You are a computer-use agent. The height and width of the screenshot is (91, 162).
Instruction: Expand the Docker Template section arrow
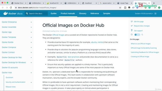[31, 37]
